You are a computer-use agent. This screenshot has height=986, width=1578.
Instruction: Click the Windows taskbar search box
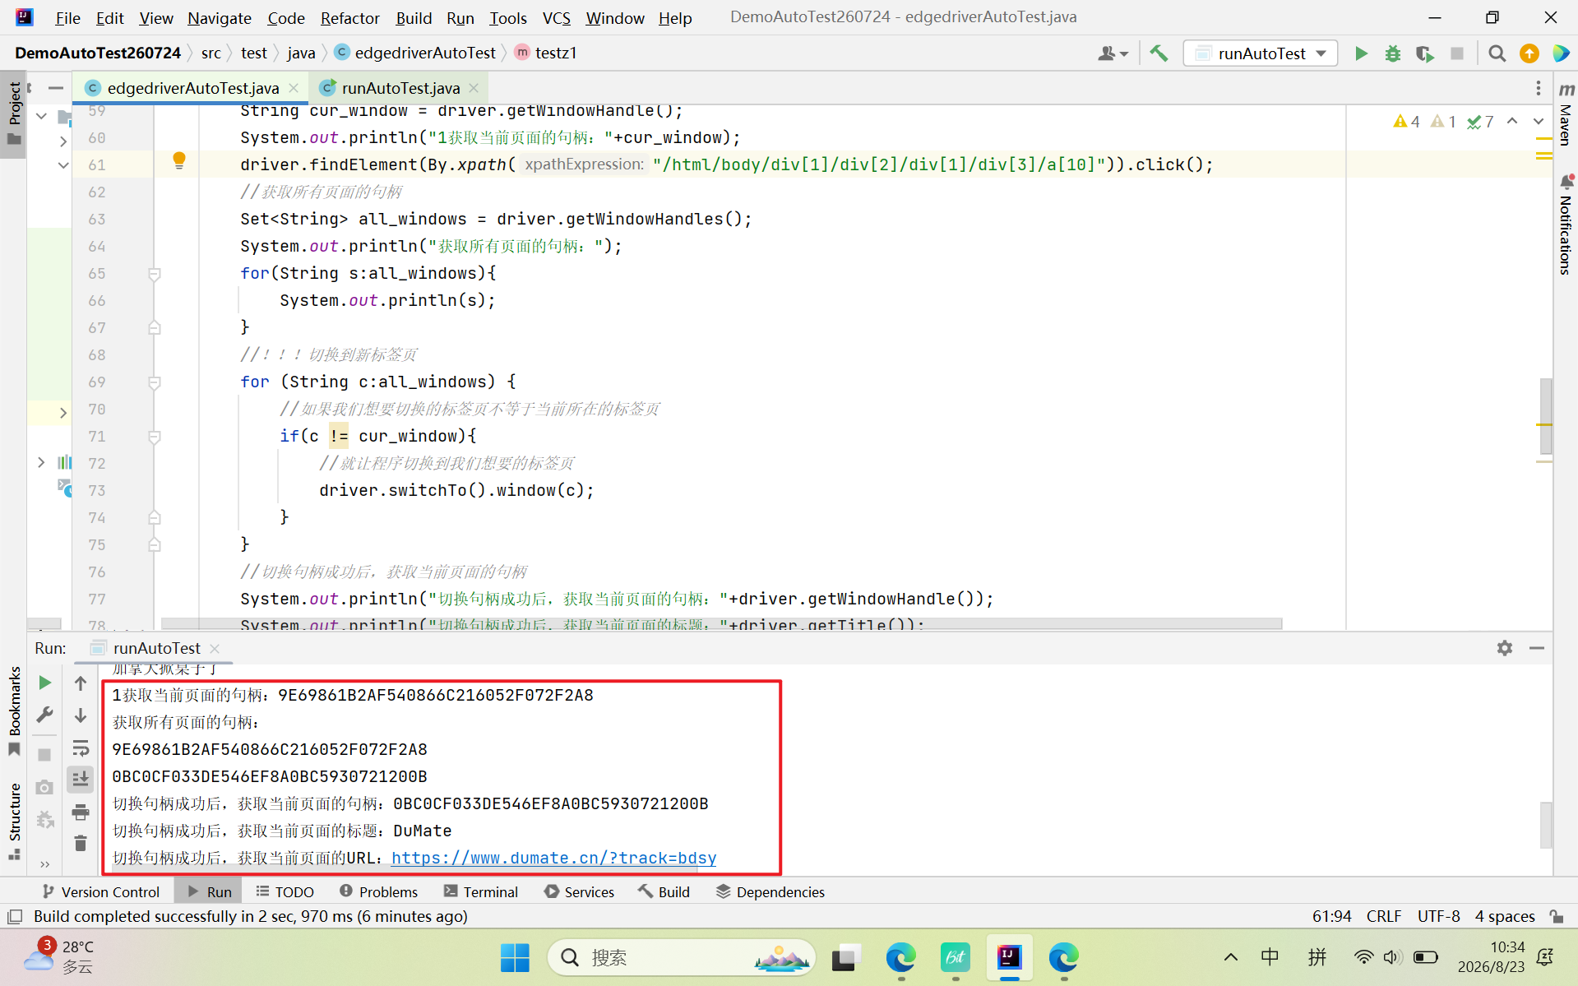click(x=681, y=957)
